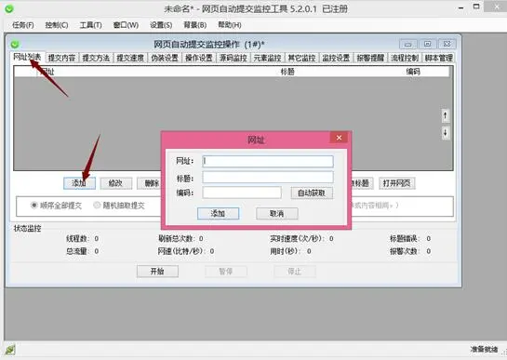Open the 设置(S) menu

click(x=161, y=25)
